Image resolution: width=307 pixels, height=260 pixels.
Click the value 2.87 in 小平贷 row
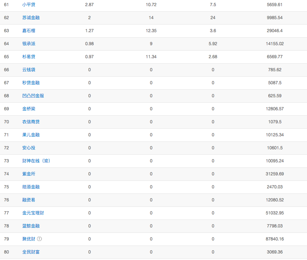click(89, 5)
